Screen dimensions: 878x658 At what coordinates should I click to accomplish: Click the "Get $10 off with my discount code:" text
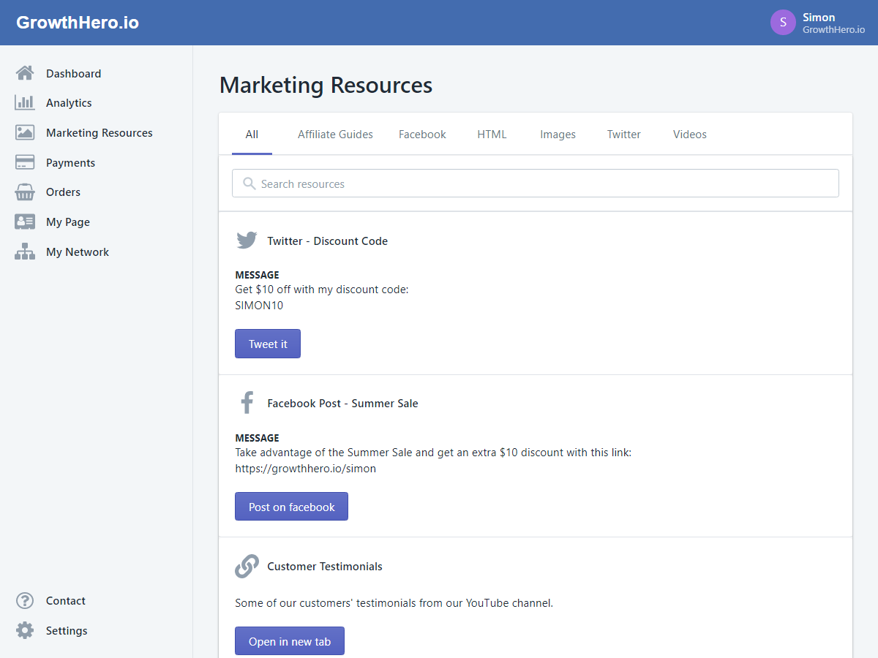click(322, 290)
